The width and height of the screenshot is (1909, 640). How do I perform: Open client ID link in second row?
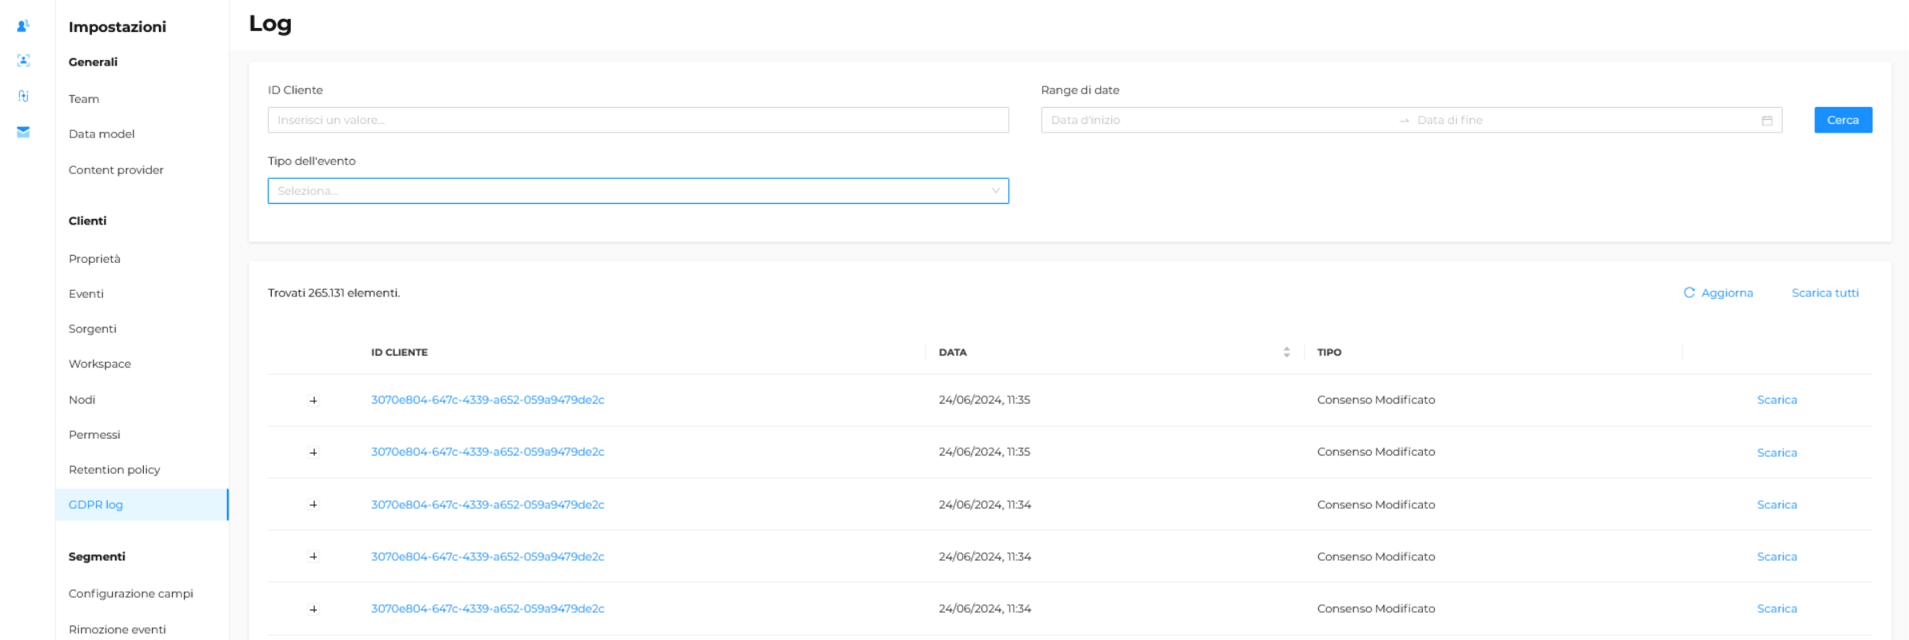coord(488,452)
